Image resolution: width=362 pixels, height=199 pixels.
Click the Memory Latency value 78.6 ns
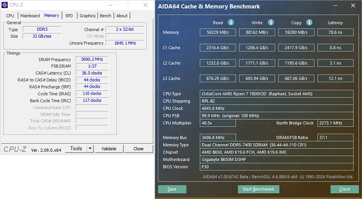point(335,32)
